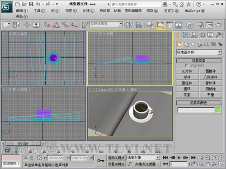Image resolution: width=226 pixels, height=169 pixels.
Task: Open the 工具 menu
Action: tap(39, 11)
